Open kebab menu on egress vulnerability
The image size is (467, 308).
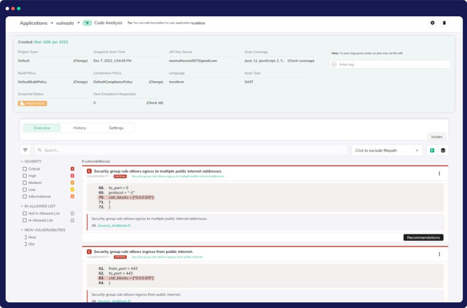[x=439, y=174]
